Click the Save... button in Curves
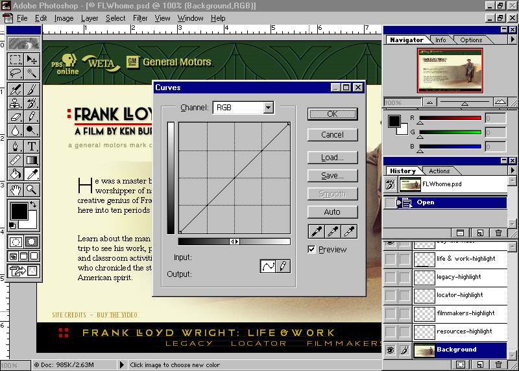 (332, 176)
